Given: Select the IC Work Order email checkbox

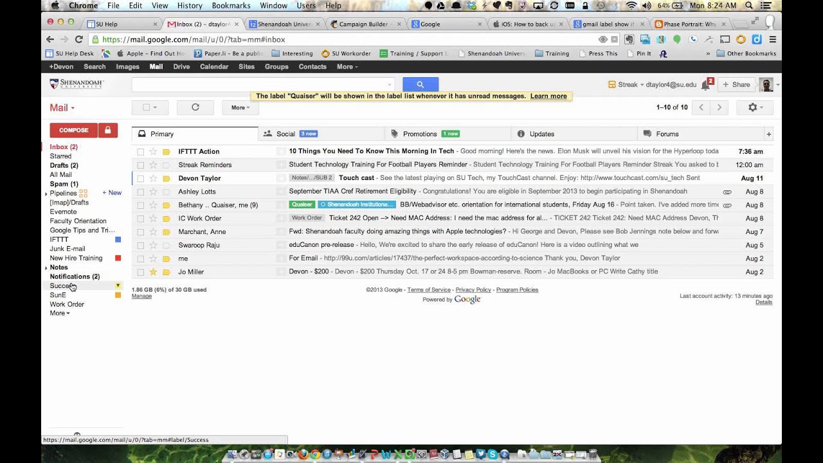Looking at the screenshot, I should tap(140, 219).
